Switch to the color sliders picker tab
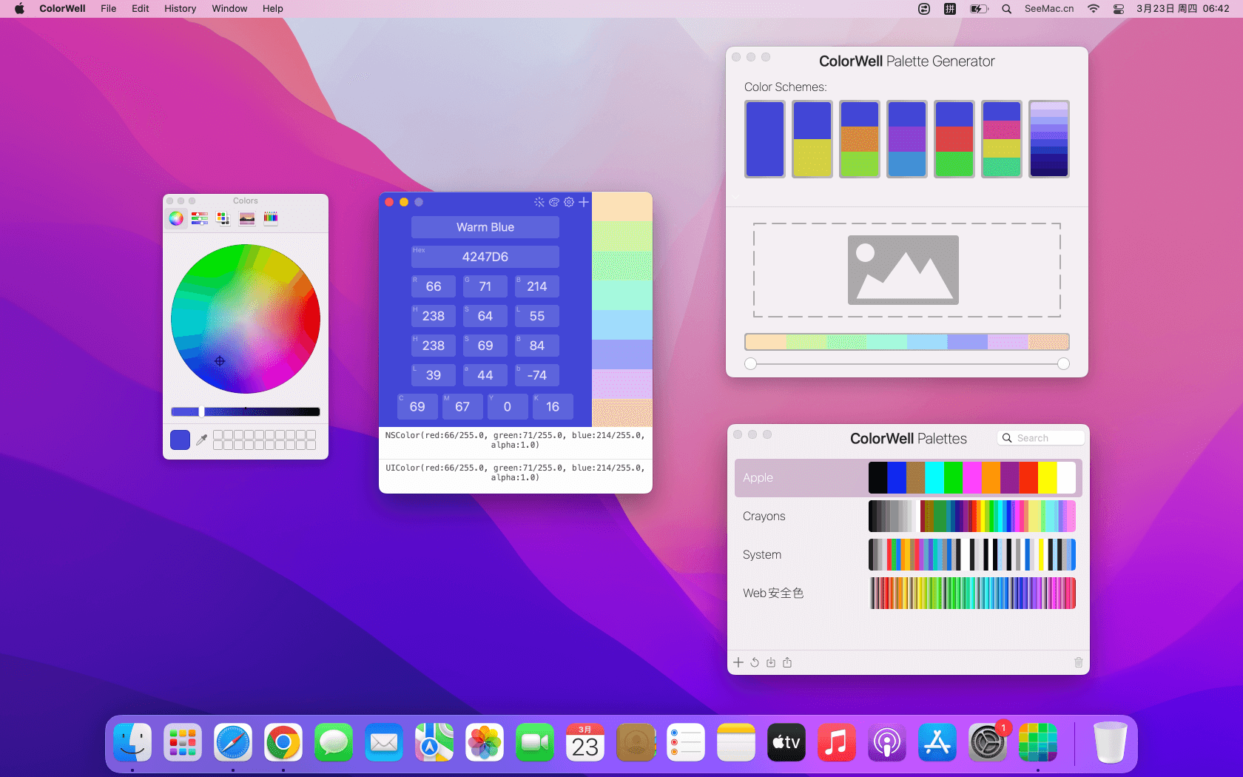The width and height of the screenshot is (1243, 777). [x=200, y=218]
